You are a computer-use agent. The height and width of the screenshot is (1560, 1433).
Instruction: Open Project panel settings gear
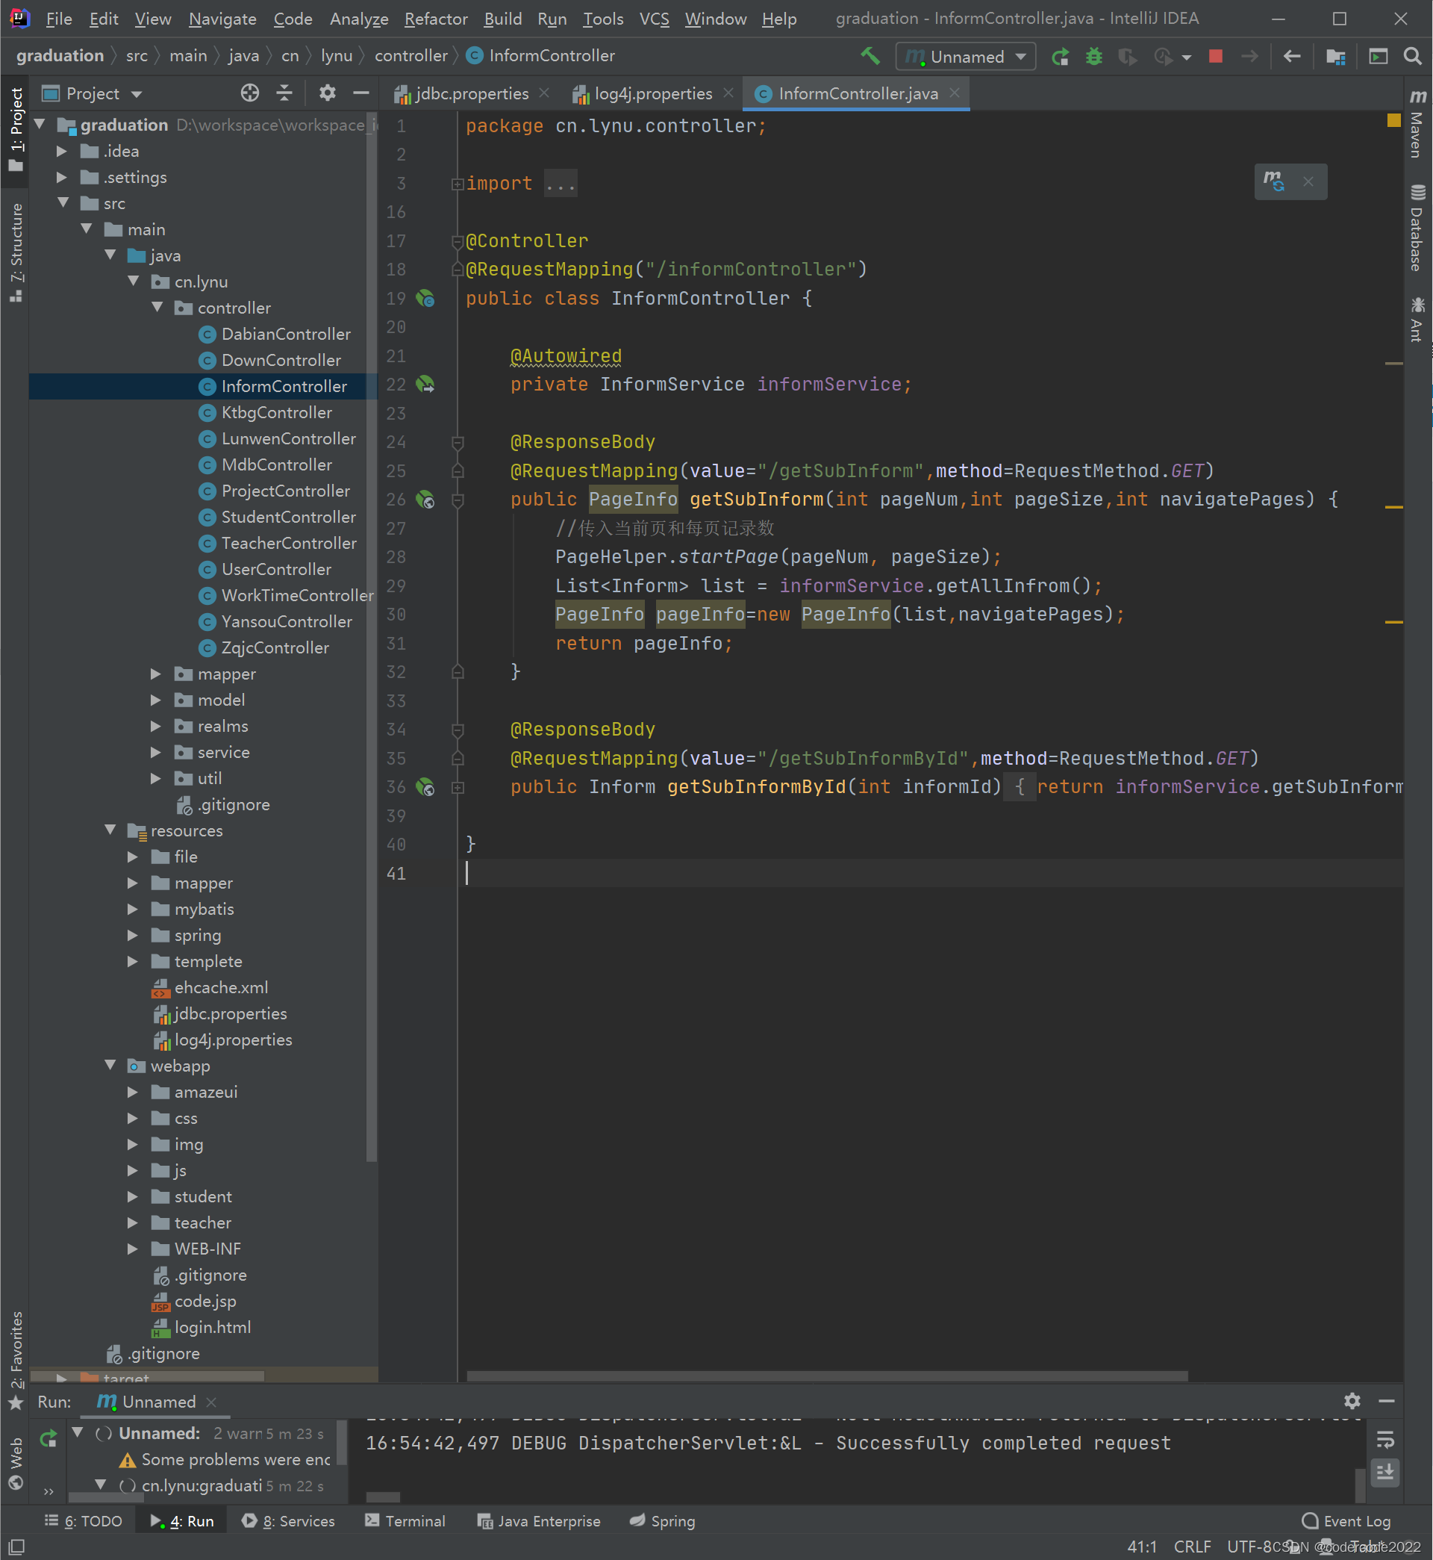327,93
